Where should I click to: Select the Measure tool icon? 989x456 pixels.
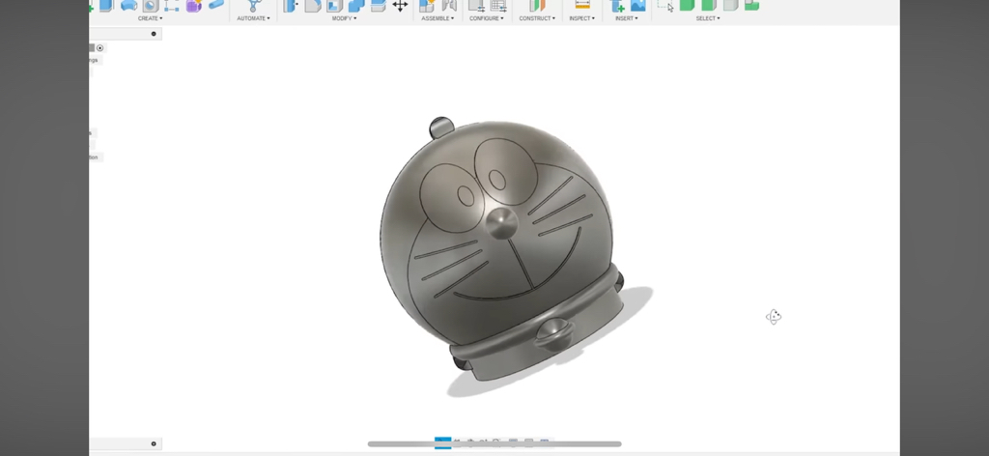click(582, 5)
